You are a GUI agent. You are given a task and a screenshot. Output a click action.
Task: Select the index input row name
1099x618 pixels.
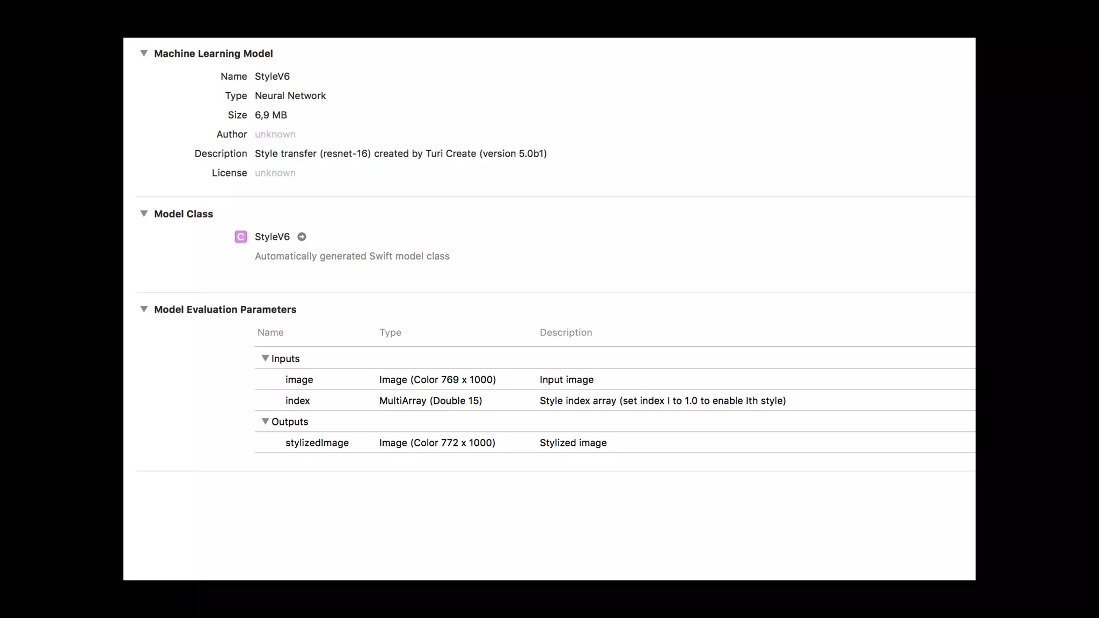(x=298, y=401)
